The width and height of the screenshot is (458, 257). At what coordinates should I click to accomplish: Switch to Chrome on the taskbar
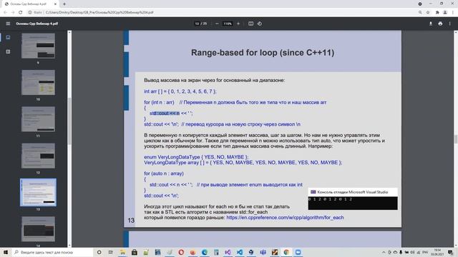(286, 252)
